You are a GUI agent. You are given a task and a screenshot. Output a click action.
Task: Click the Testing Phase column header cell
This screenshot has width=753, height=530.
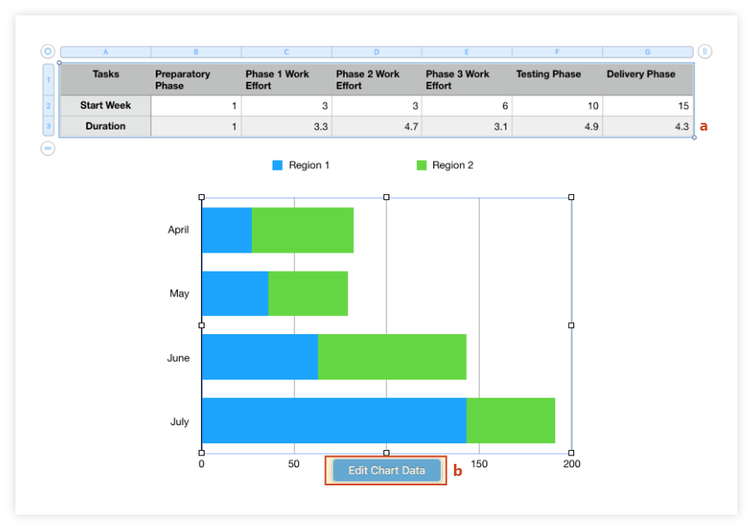coord(548,74)
